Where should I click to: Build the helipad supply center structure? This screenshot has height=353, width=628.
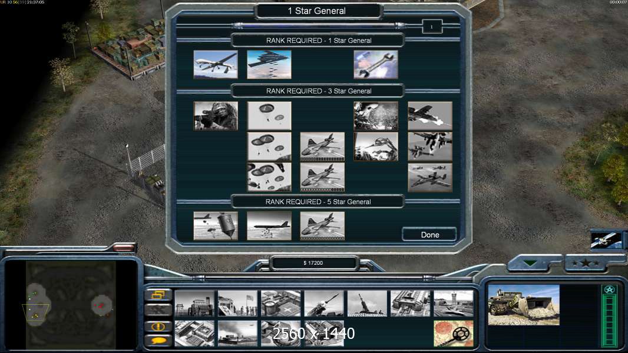click(281, 304)
